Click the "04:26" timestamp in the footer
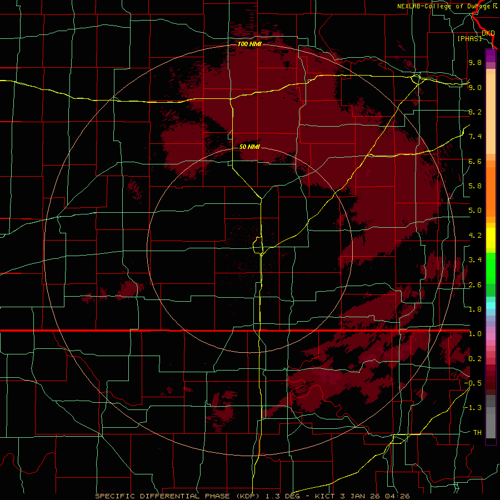 (x=398, y=496)
